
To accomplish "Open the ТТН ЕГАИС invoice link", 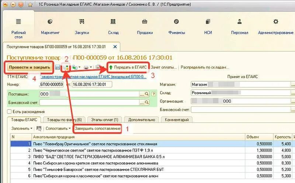I will coord(93,77).
